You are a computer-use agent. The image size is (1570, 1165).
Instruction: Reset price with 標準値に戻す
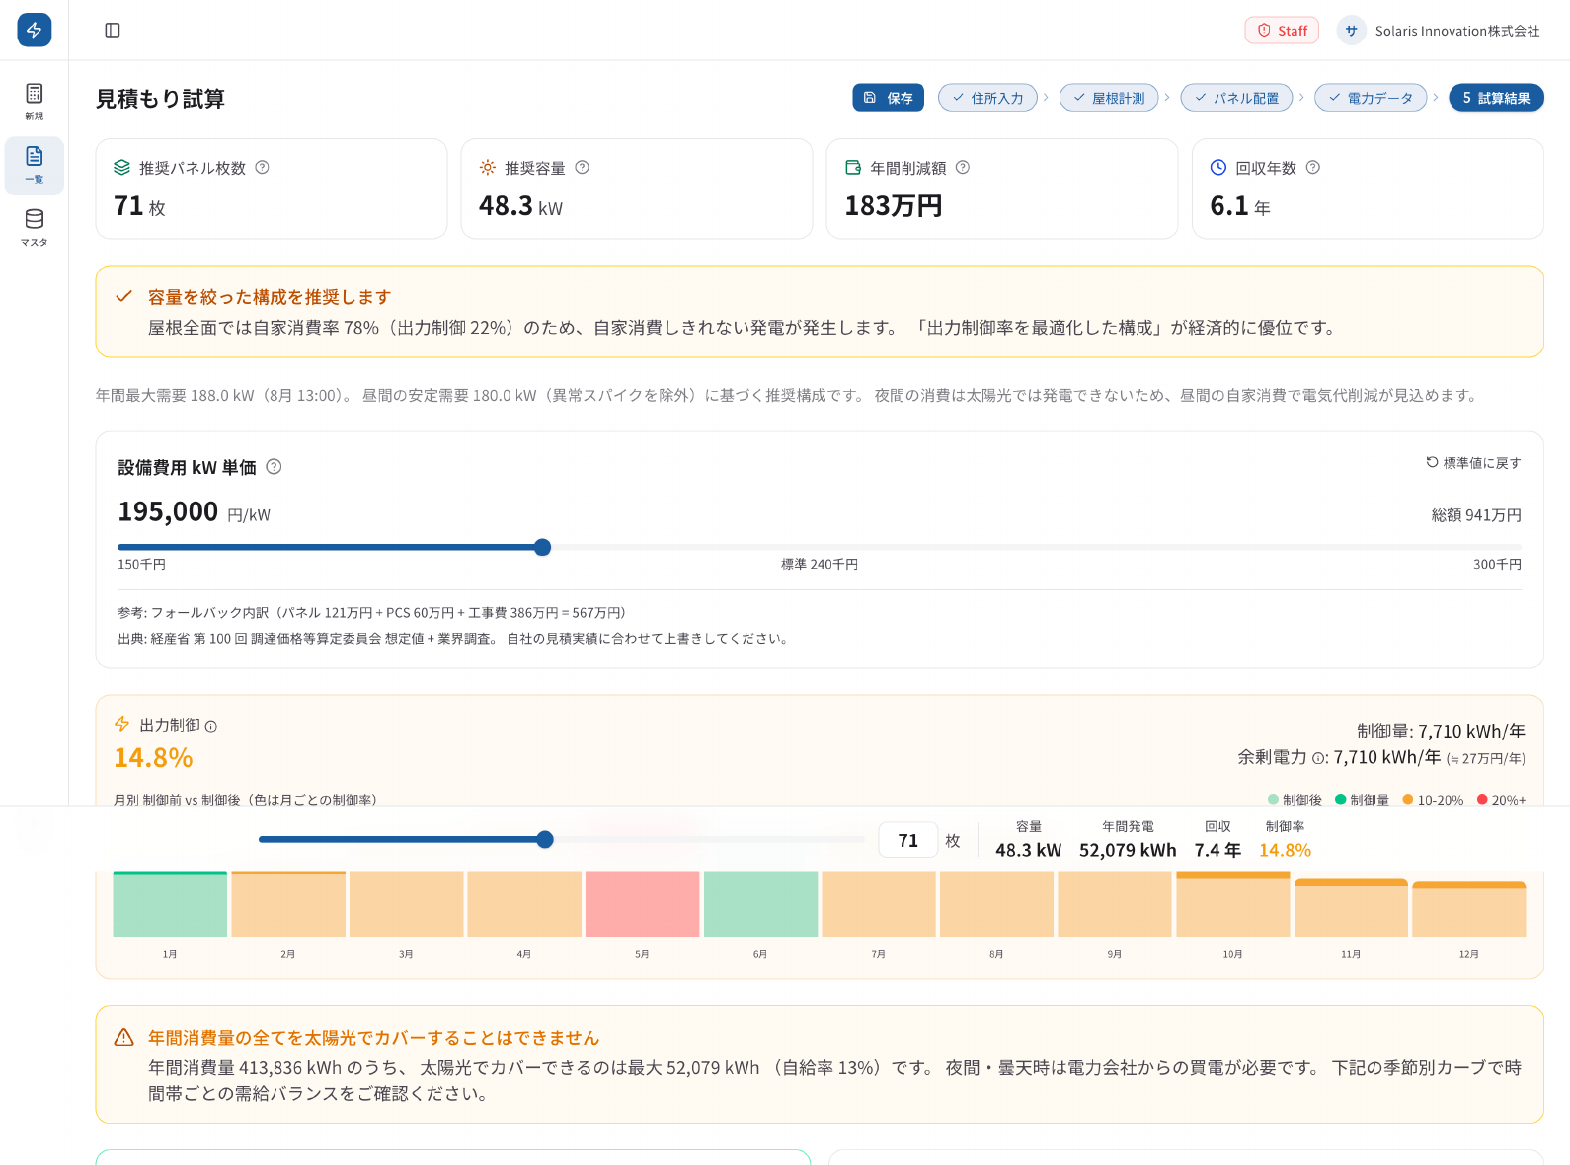(x=1473, y=463)
